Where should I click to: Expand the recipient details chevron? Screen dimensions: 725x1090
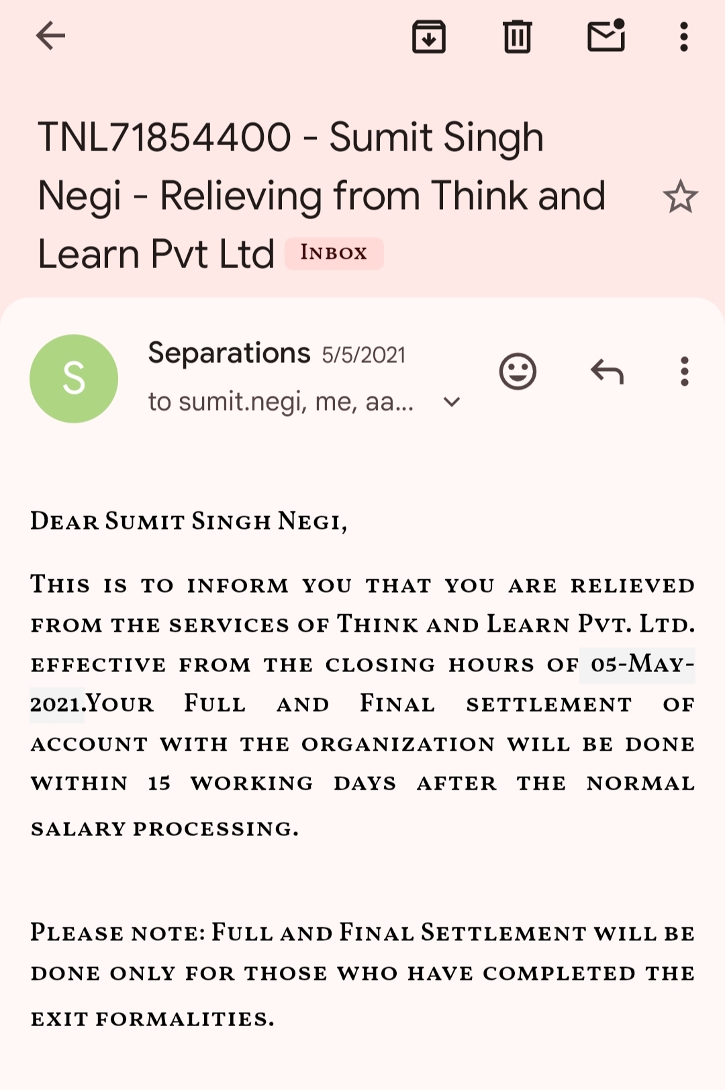452,402
